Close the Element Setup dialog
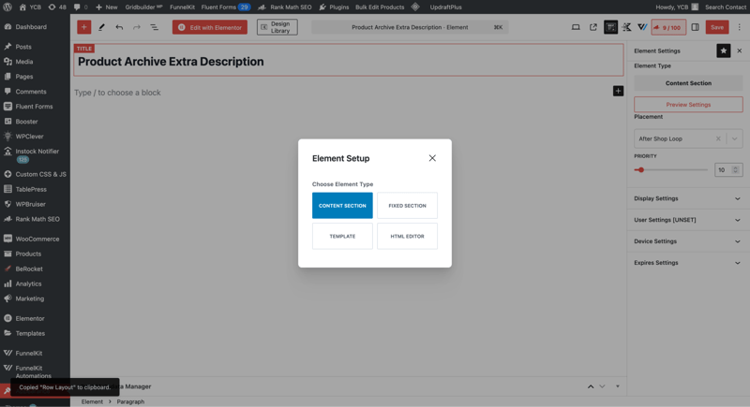The width and height of the screenshot is (750, 407). (x=432, y=158)
